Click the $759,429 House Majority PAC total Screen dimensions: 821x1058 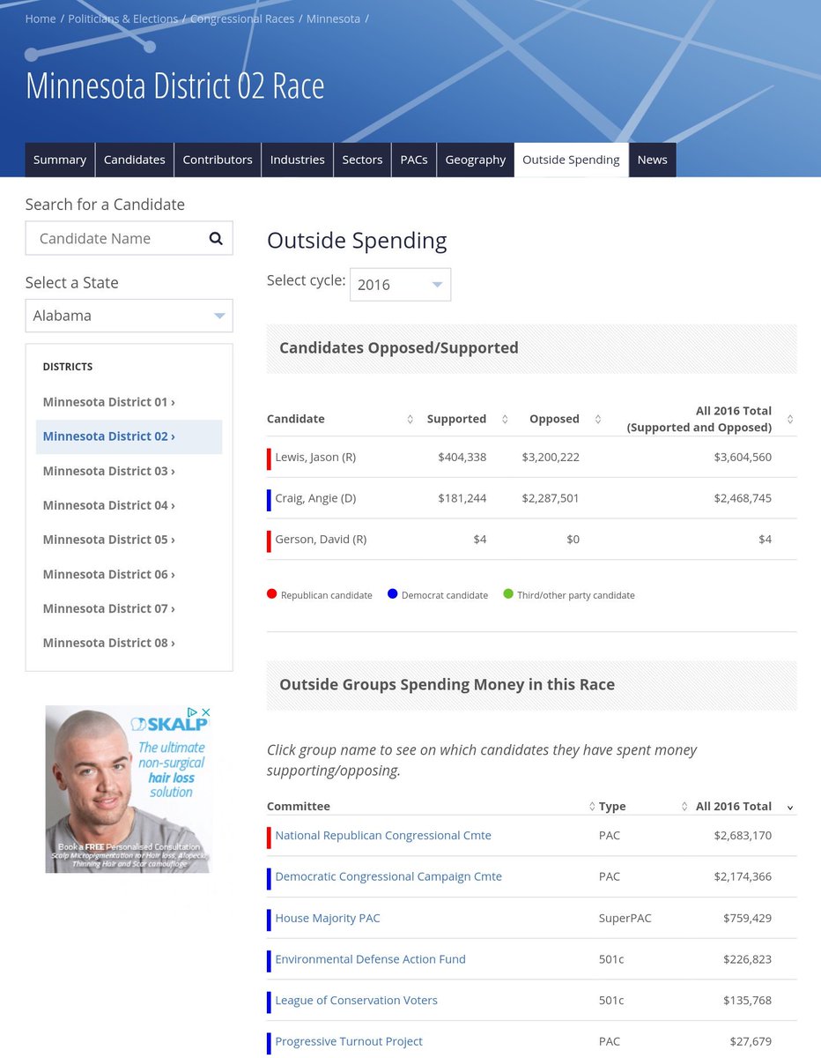coord(747,918)
